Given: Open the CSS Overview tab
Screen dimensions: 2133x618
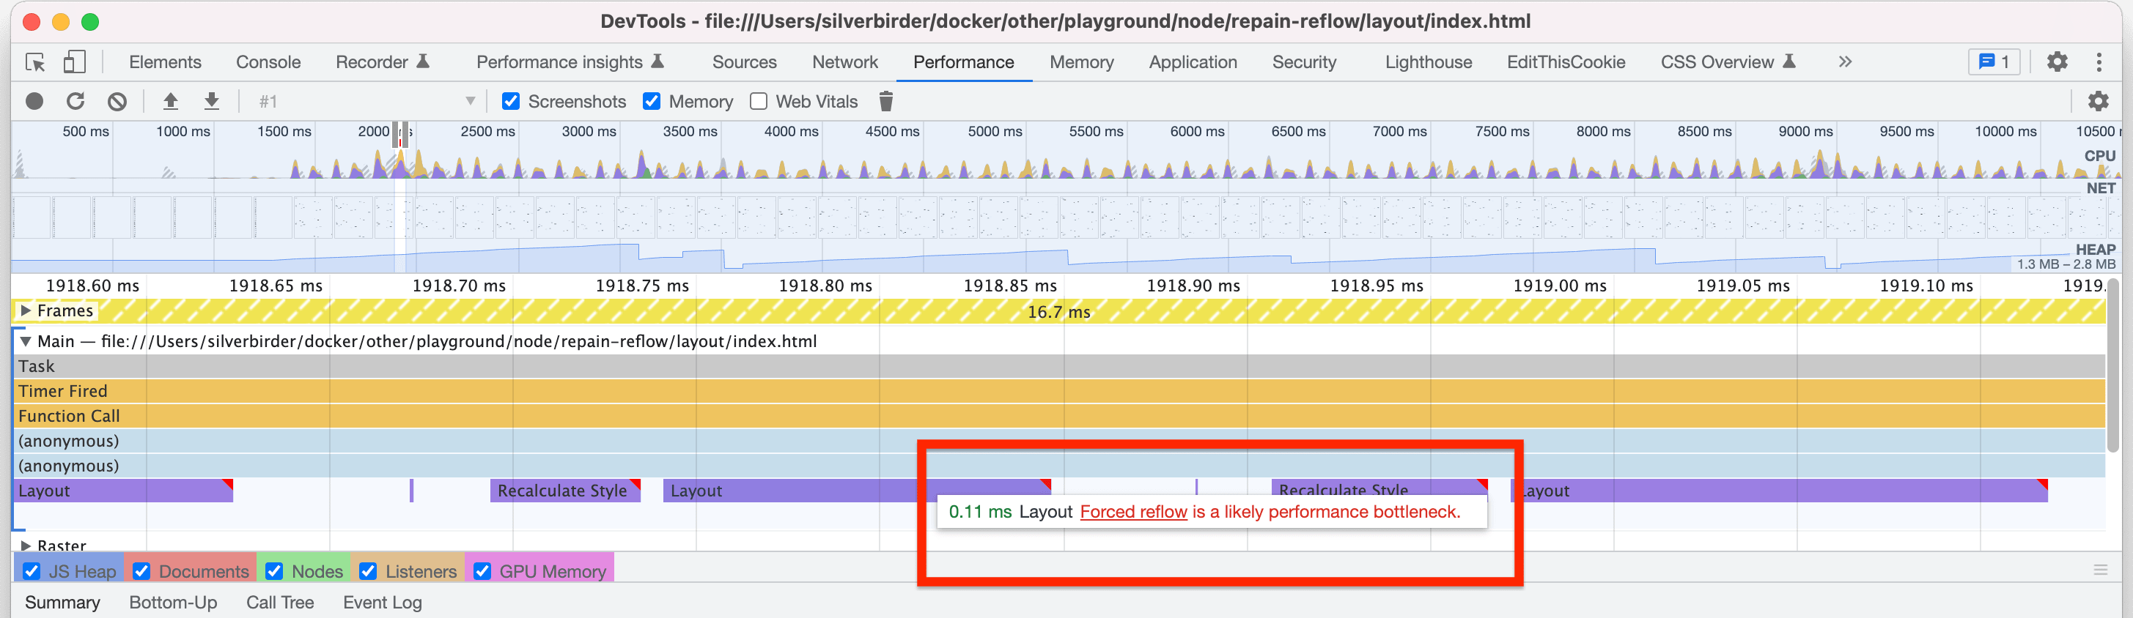Looking at the screenshot, I should pos(1728,62).
